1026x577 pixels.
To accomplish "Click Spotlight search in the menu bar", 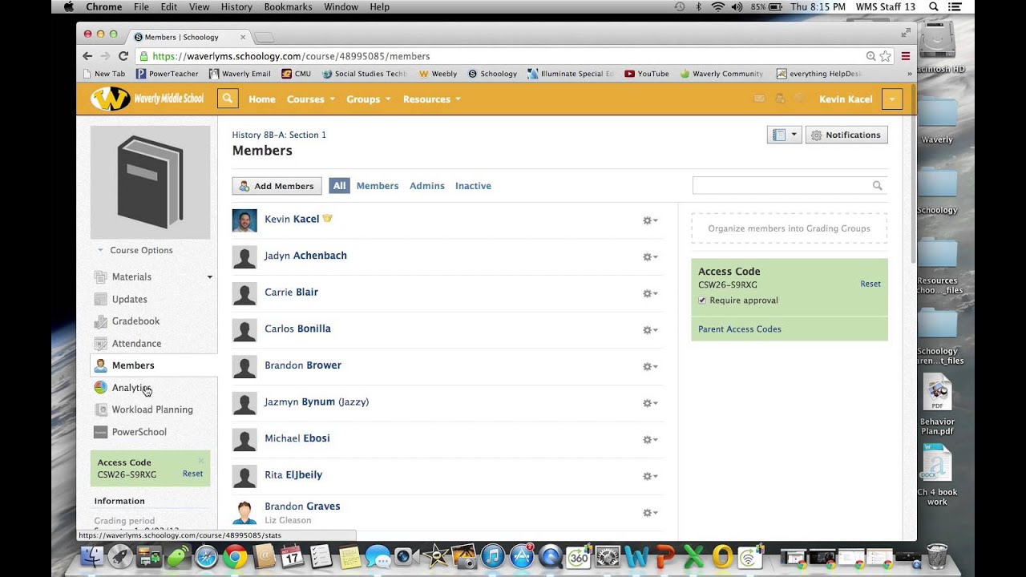I will pos(934,6).
